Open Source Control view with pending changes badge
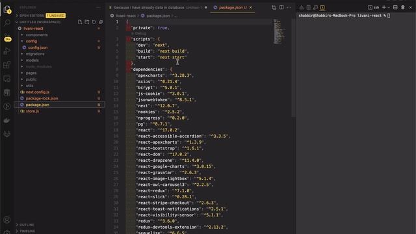The width and height of the screenshot is (416, 234). (7, 37)
